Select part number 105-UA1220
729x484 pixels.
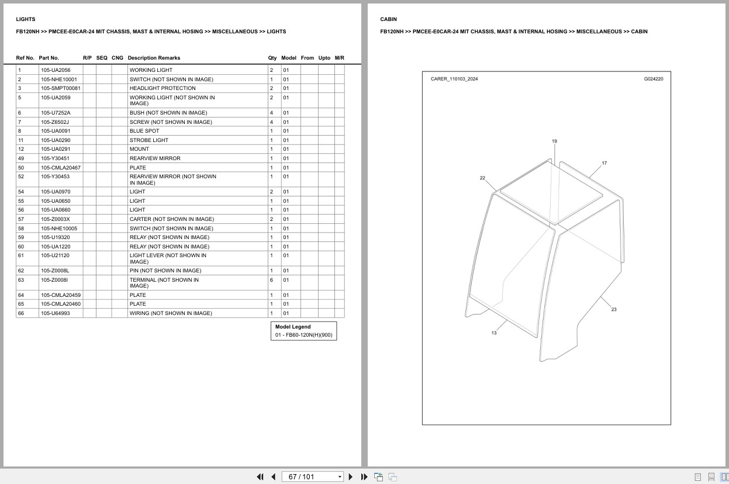[56, 247]
